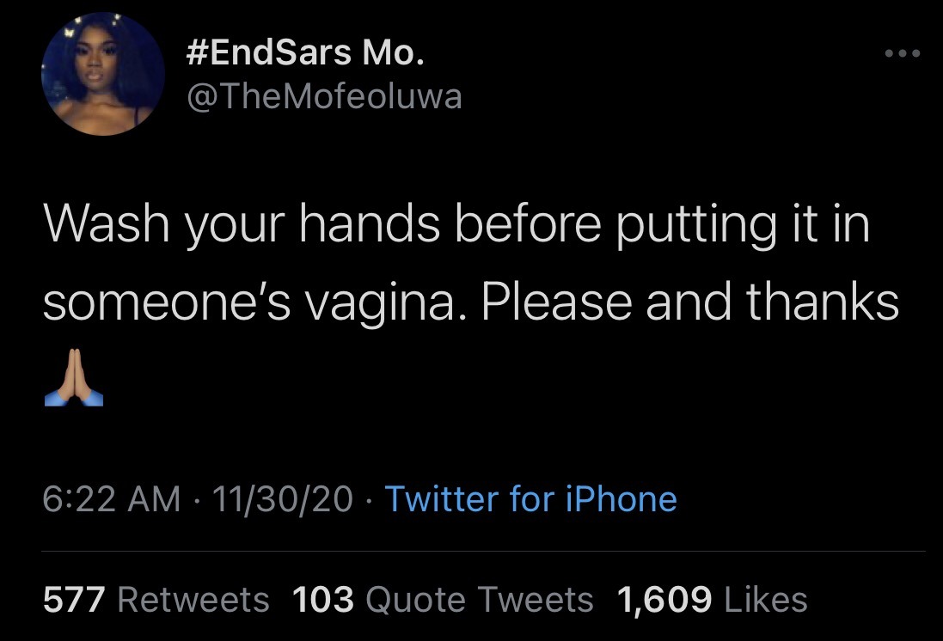Open the @TheMofeoluwa handle
Viewport: 943px width, 641px height.
click(324, 96)
